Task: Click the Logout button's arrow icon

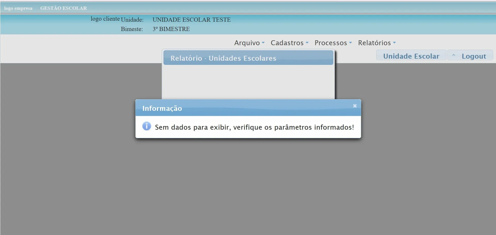Action: [454, 55]
